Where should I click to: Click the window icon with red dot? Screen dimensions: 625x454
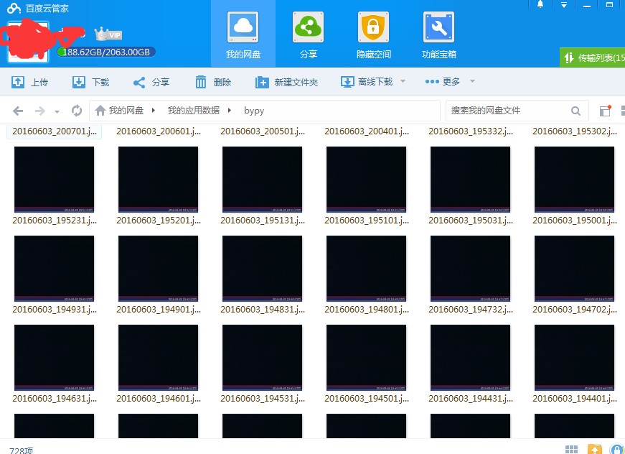(x=606, y=111)
